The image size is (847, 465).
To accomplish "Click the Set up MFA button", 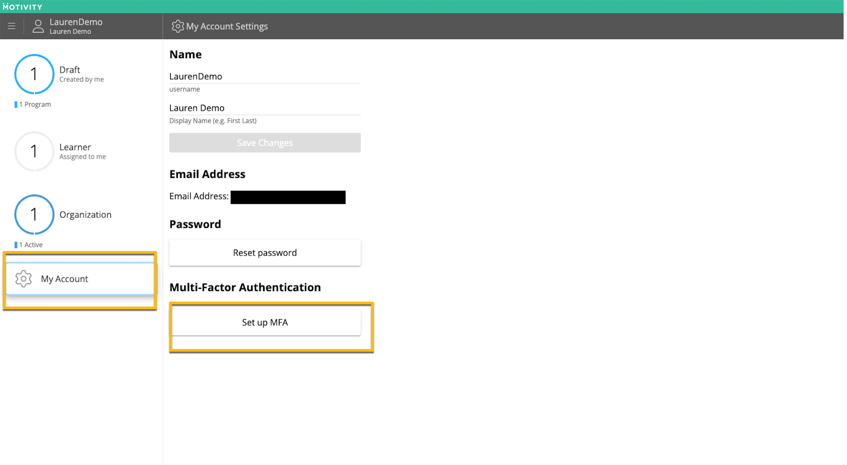I will [265, 322].
